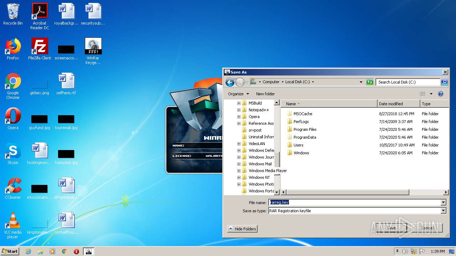
Task: Expand the Notepad++ tree node
Action: (239, 110)
